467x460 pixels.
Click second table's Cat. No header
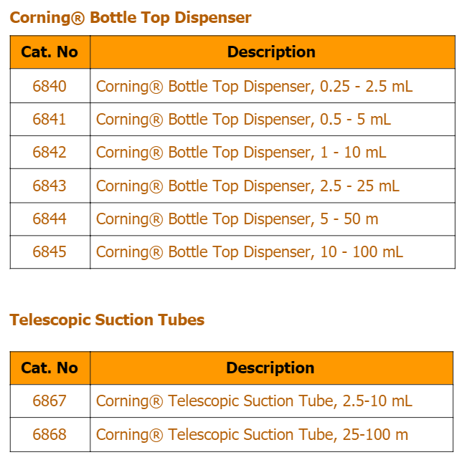coord(49,368)
